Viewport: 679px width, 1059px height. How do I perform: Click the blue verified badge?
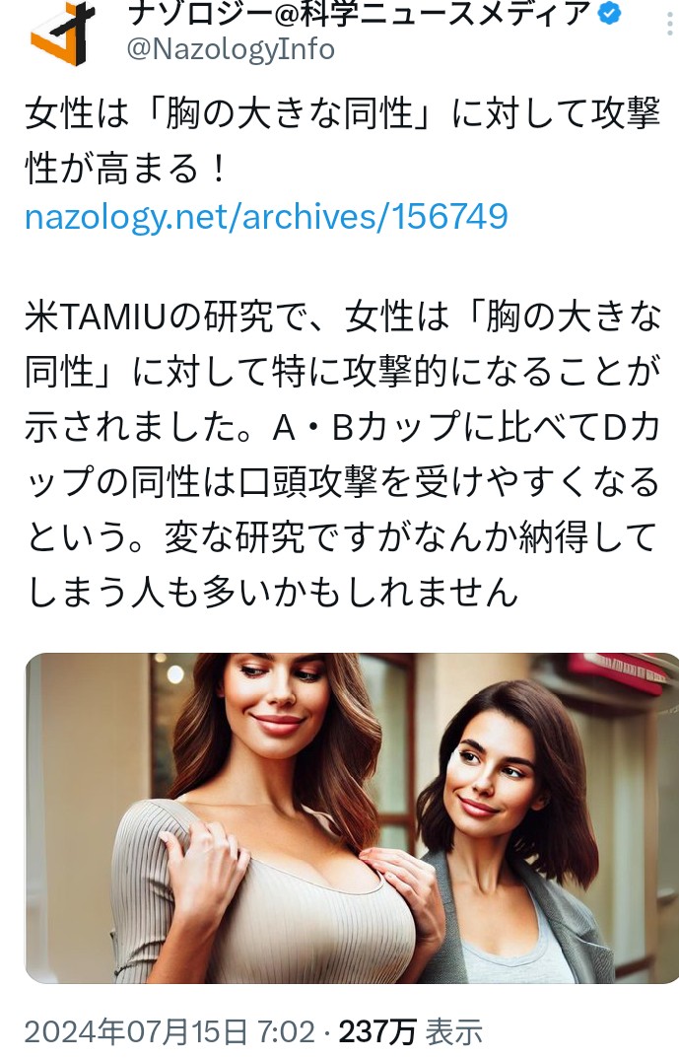tap(610, 12)
